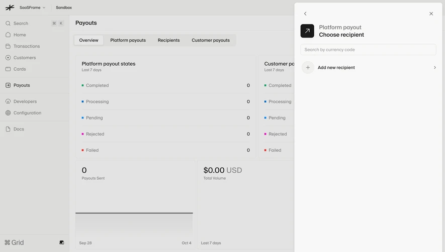Focus the Search by currency code field

(368, 50)
